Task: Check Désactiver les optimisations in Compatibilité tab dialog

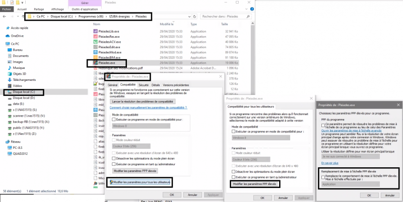Action: pyautogui.click(x=114, y=159)
